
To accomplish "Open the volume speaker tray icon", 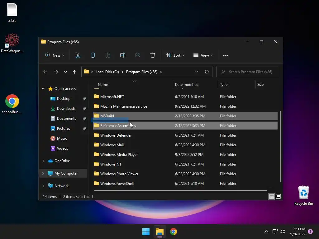I will coord(283,232).
